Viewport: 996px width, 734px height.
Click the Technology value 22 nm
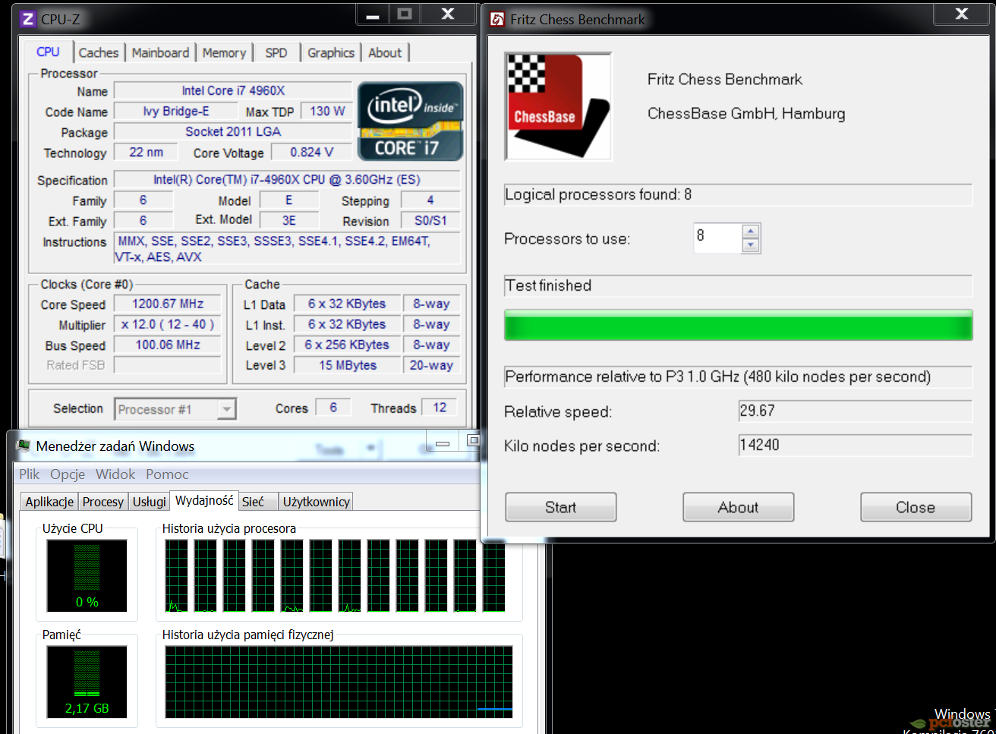[146, 152]
